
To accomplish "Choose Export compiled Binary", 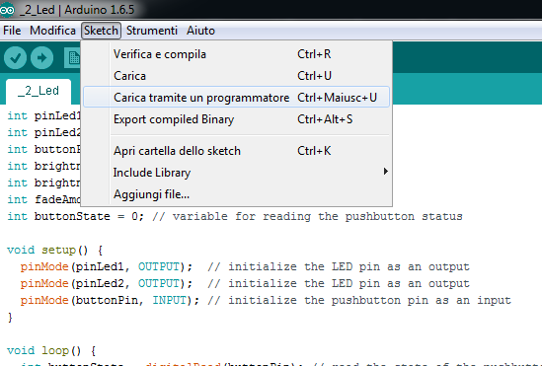I will coord(236,119).
